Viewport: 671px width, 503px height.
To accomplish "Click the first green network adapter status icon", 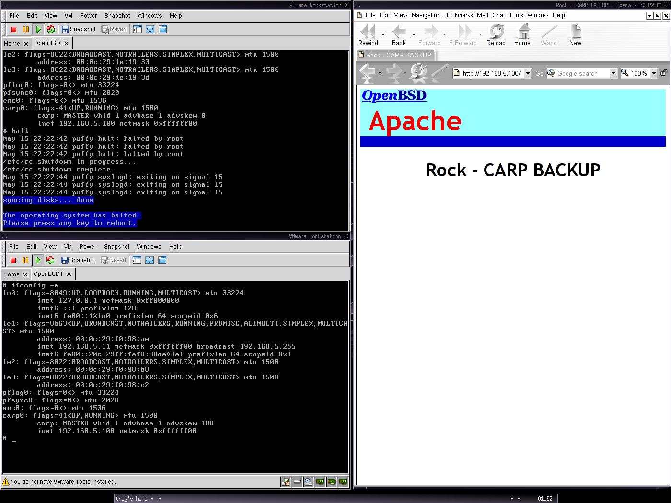I will pyautogui.click(x=320, y=482).
